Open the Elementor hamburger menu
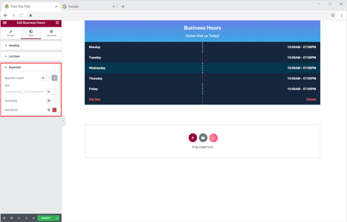The height and width of the screenshot is (222, 347). tap(5, 23)
